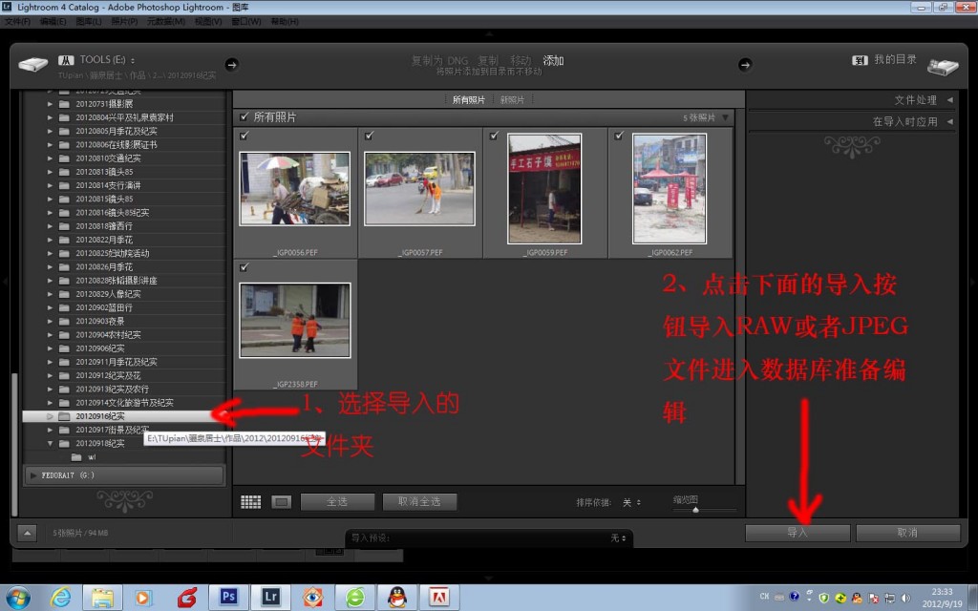The image size is (978, 611).
Task: Collapse the 5张照片 group with its triangle
Action: click(x=726, y=117)
